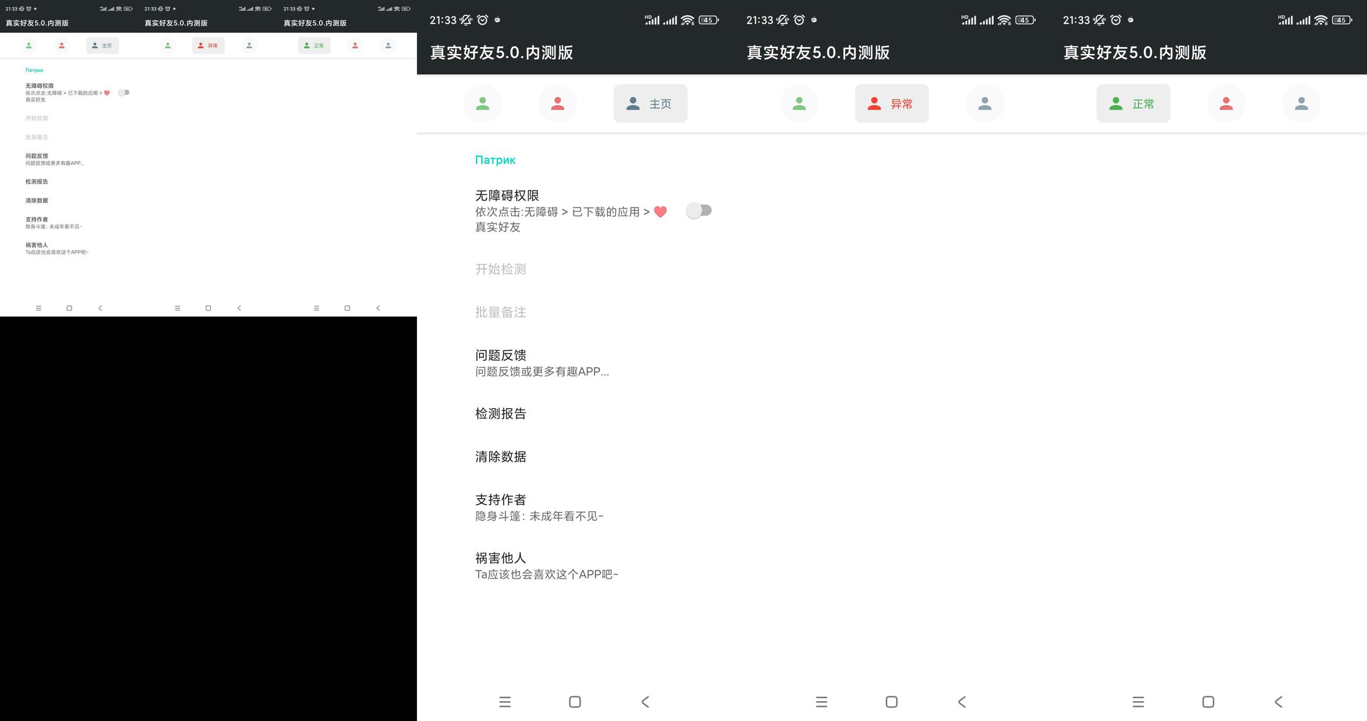
Task: Tap back arrow on large 主页 screen
Action: [x=645, y=702]
